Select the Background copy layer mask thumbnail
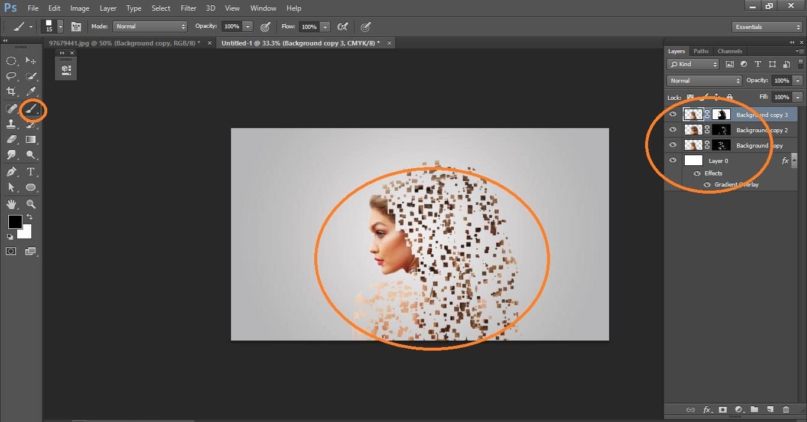 click(x=721, y=145)
